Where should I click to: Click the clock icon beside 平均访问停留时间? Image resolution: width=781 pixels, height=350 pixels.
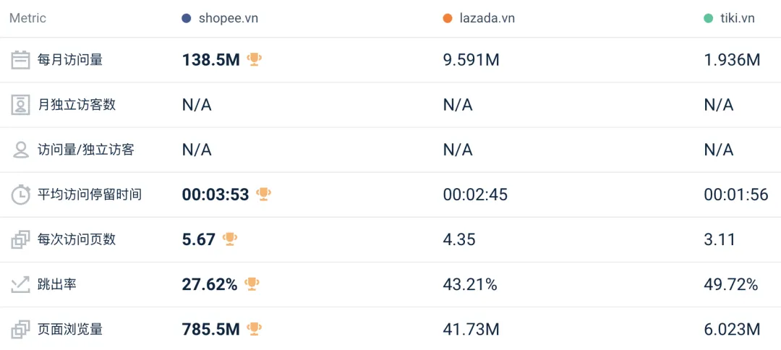pyautogui.click(x=20, y=195)
